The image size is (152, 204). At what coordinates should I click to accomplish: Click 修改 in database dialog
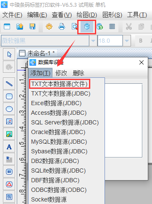(61, 73)
